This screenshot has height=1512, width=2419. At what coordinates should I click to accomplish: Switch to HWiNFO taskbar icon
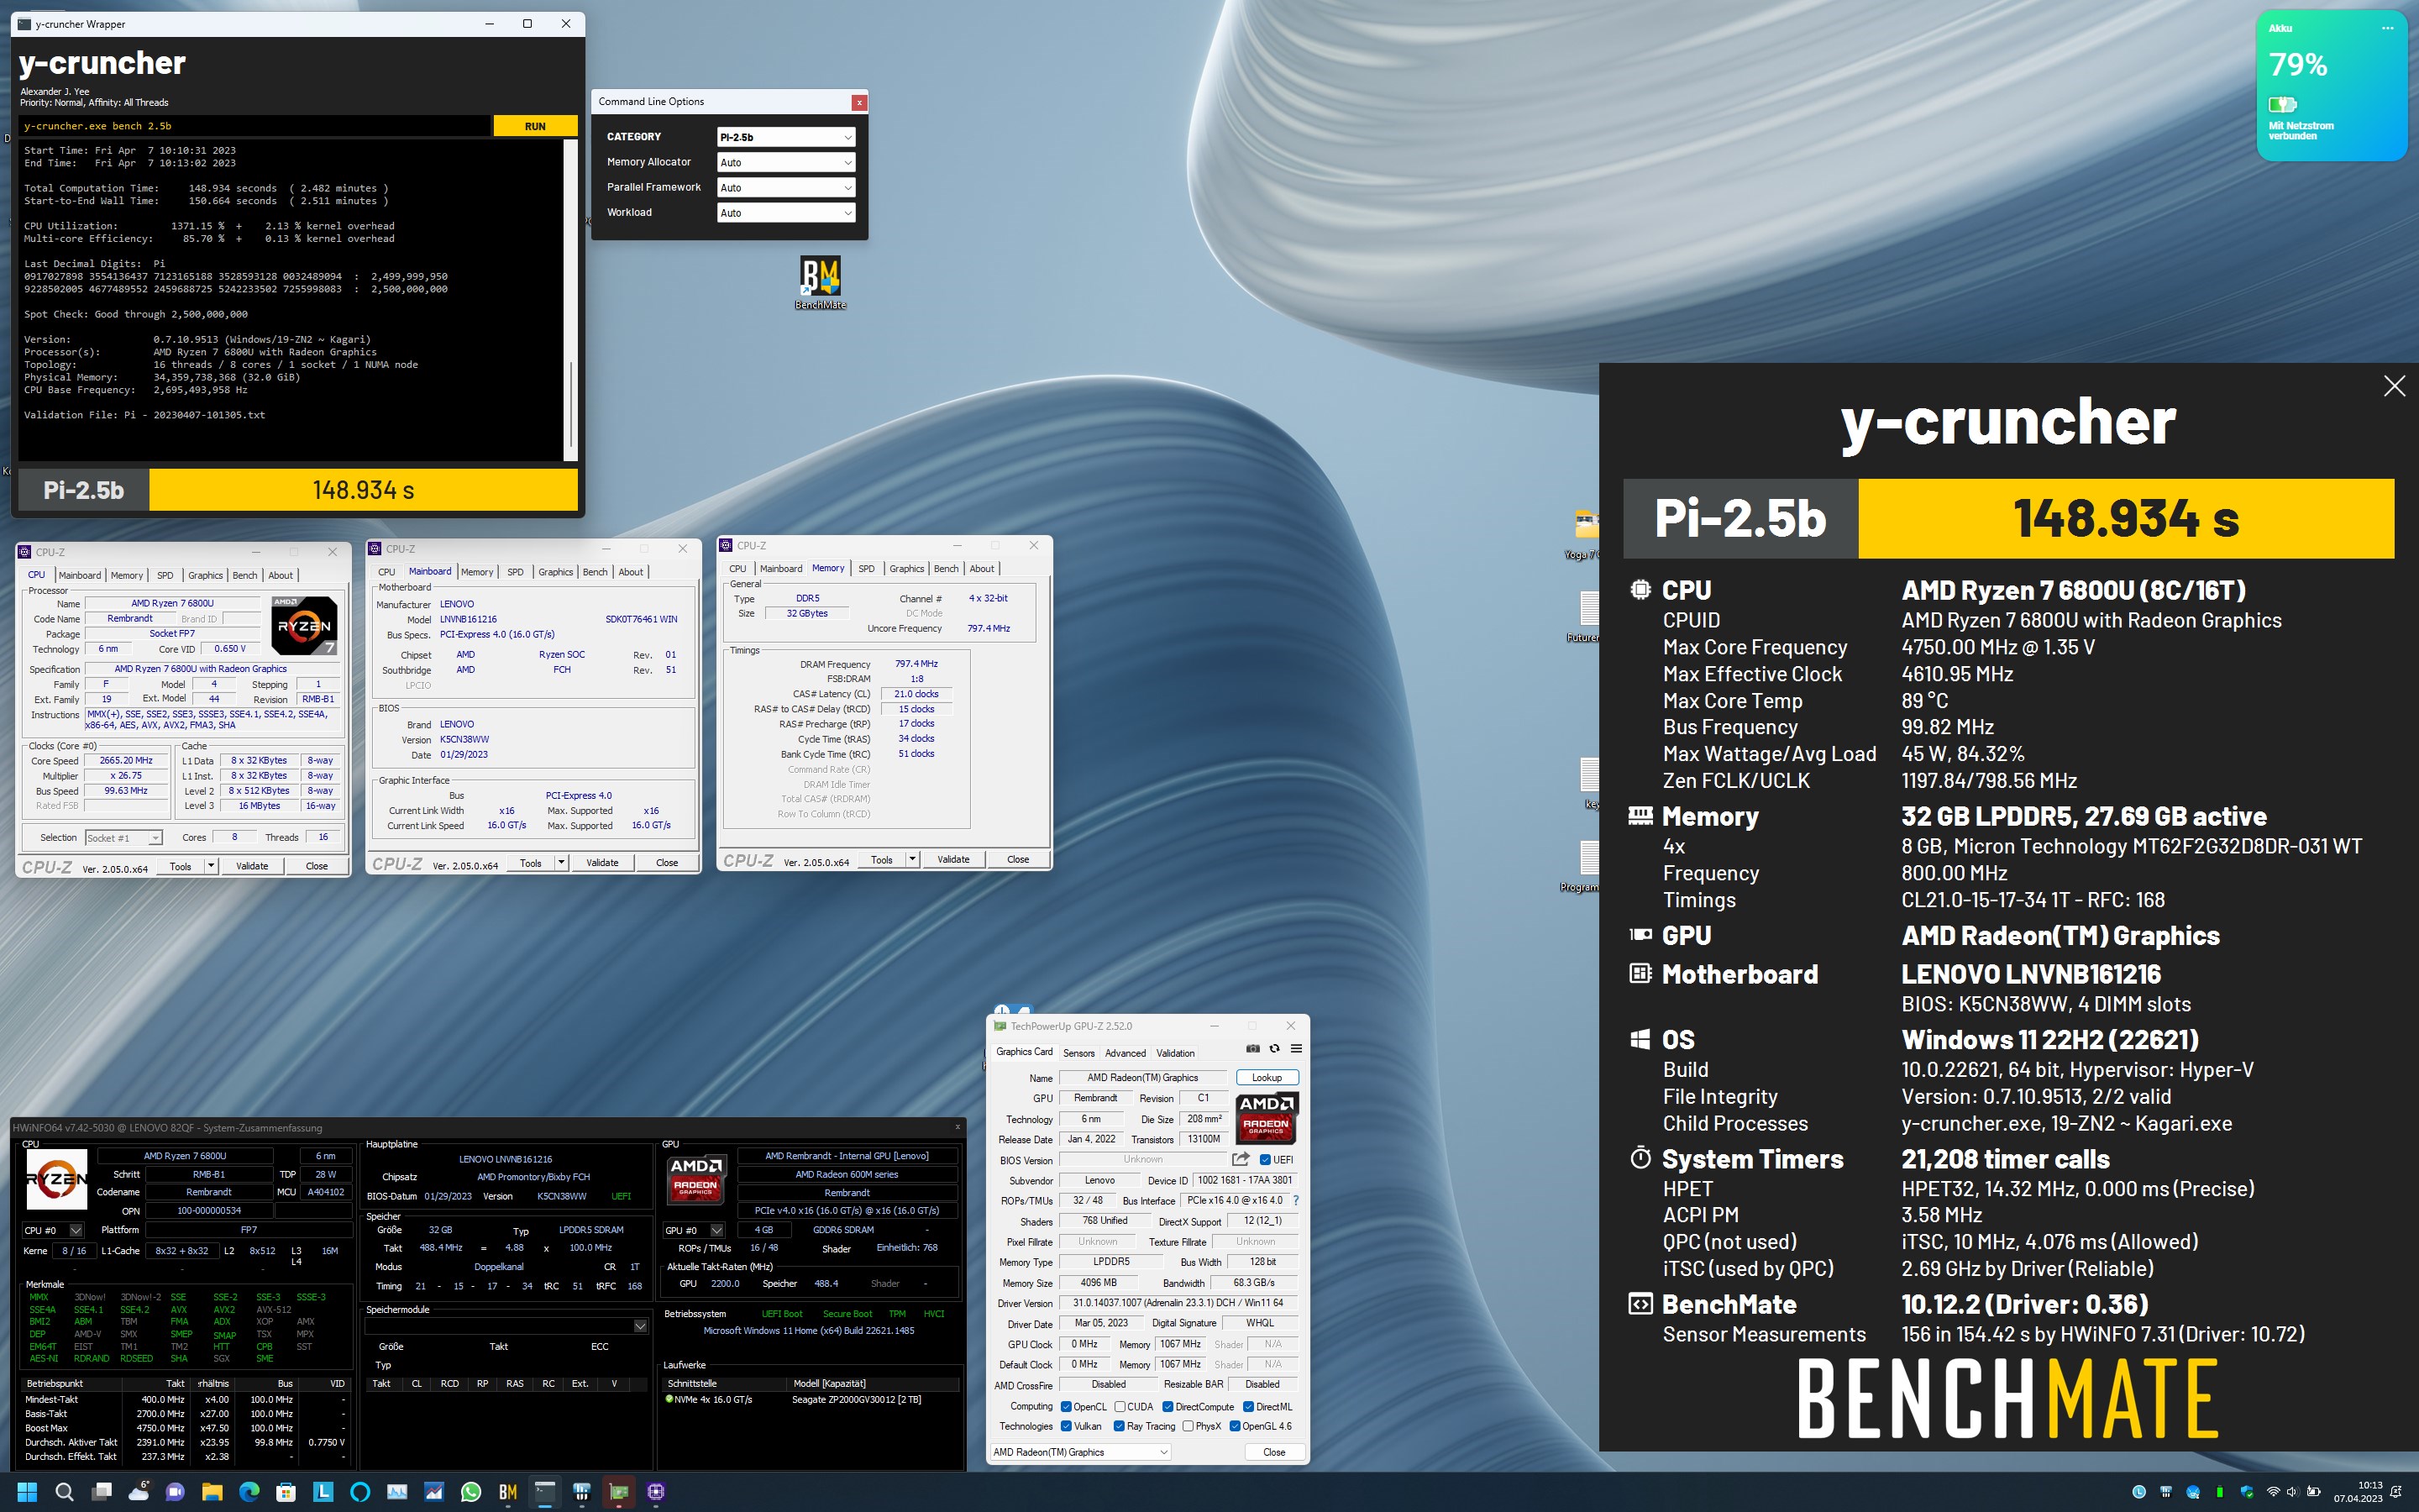click(x=582, y=1492)
